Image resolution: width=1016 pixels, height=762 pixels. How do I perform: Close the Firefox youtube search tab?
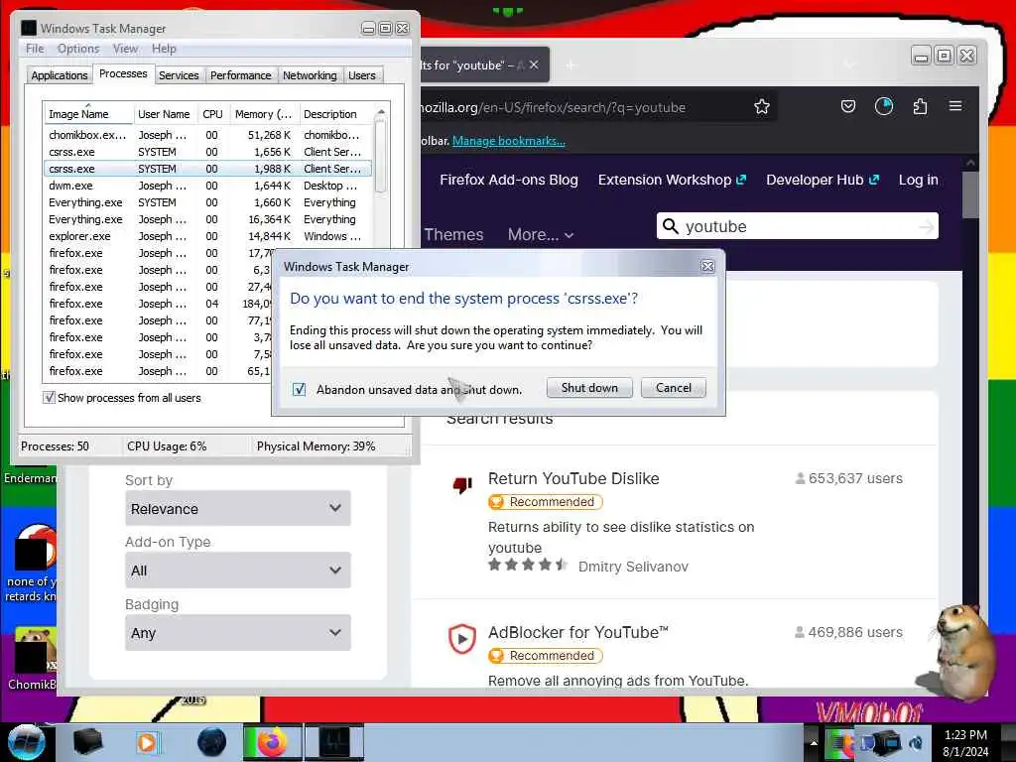coord(534,64)
